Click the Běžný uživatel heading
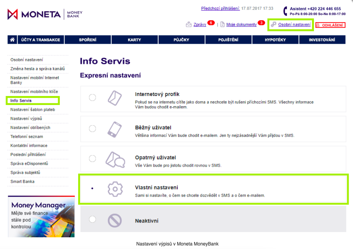The image size is (353, 249). point(153,128)
